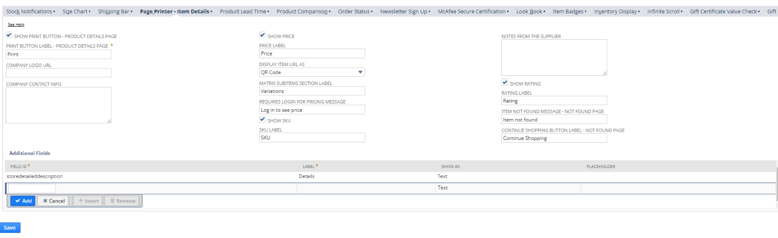Go to the Infinite Scroll tab
778x238 pixels.
tap(663, 12)
